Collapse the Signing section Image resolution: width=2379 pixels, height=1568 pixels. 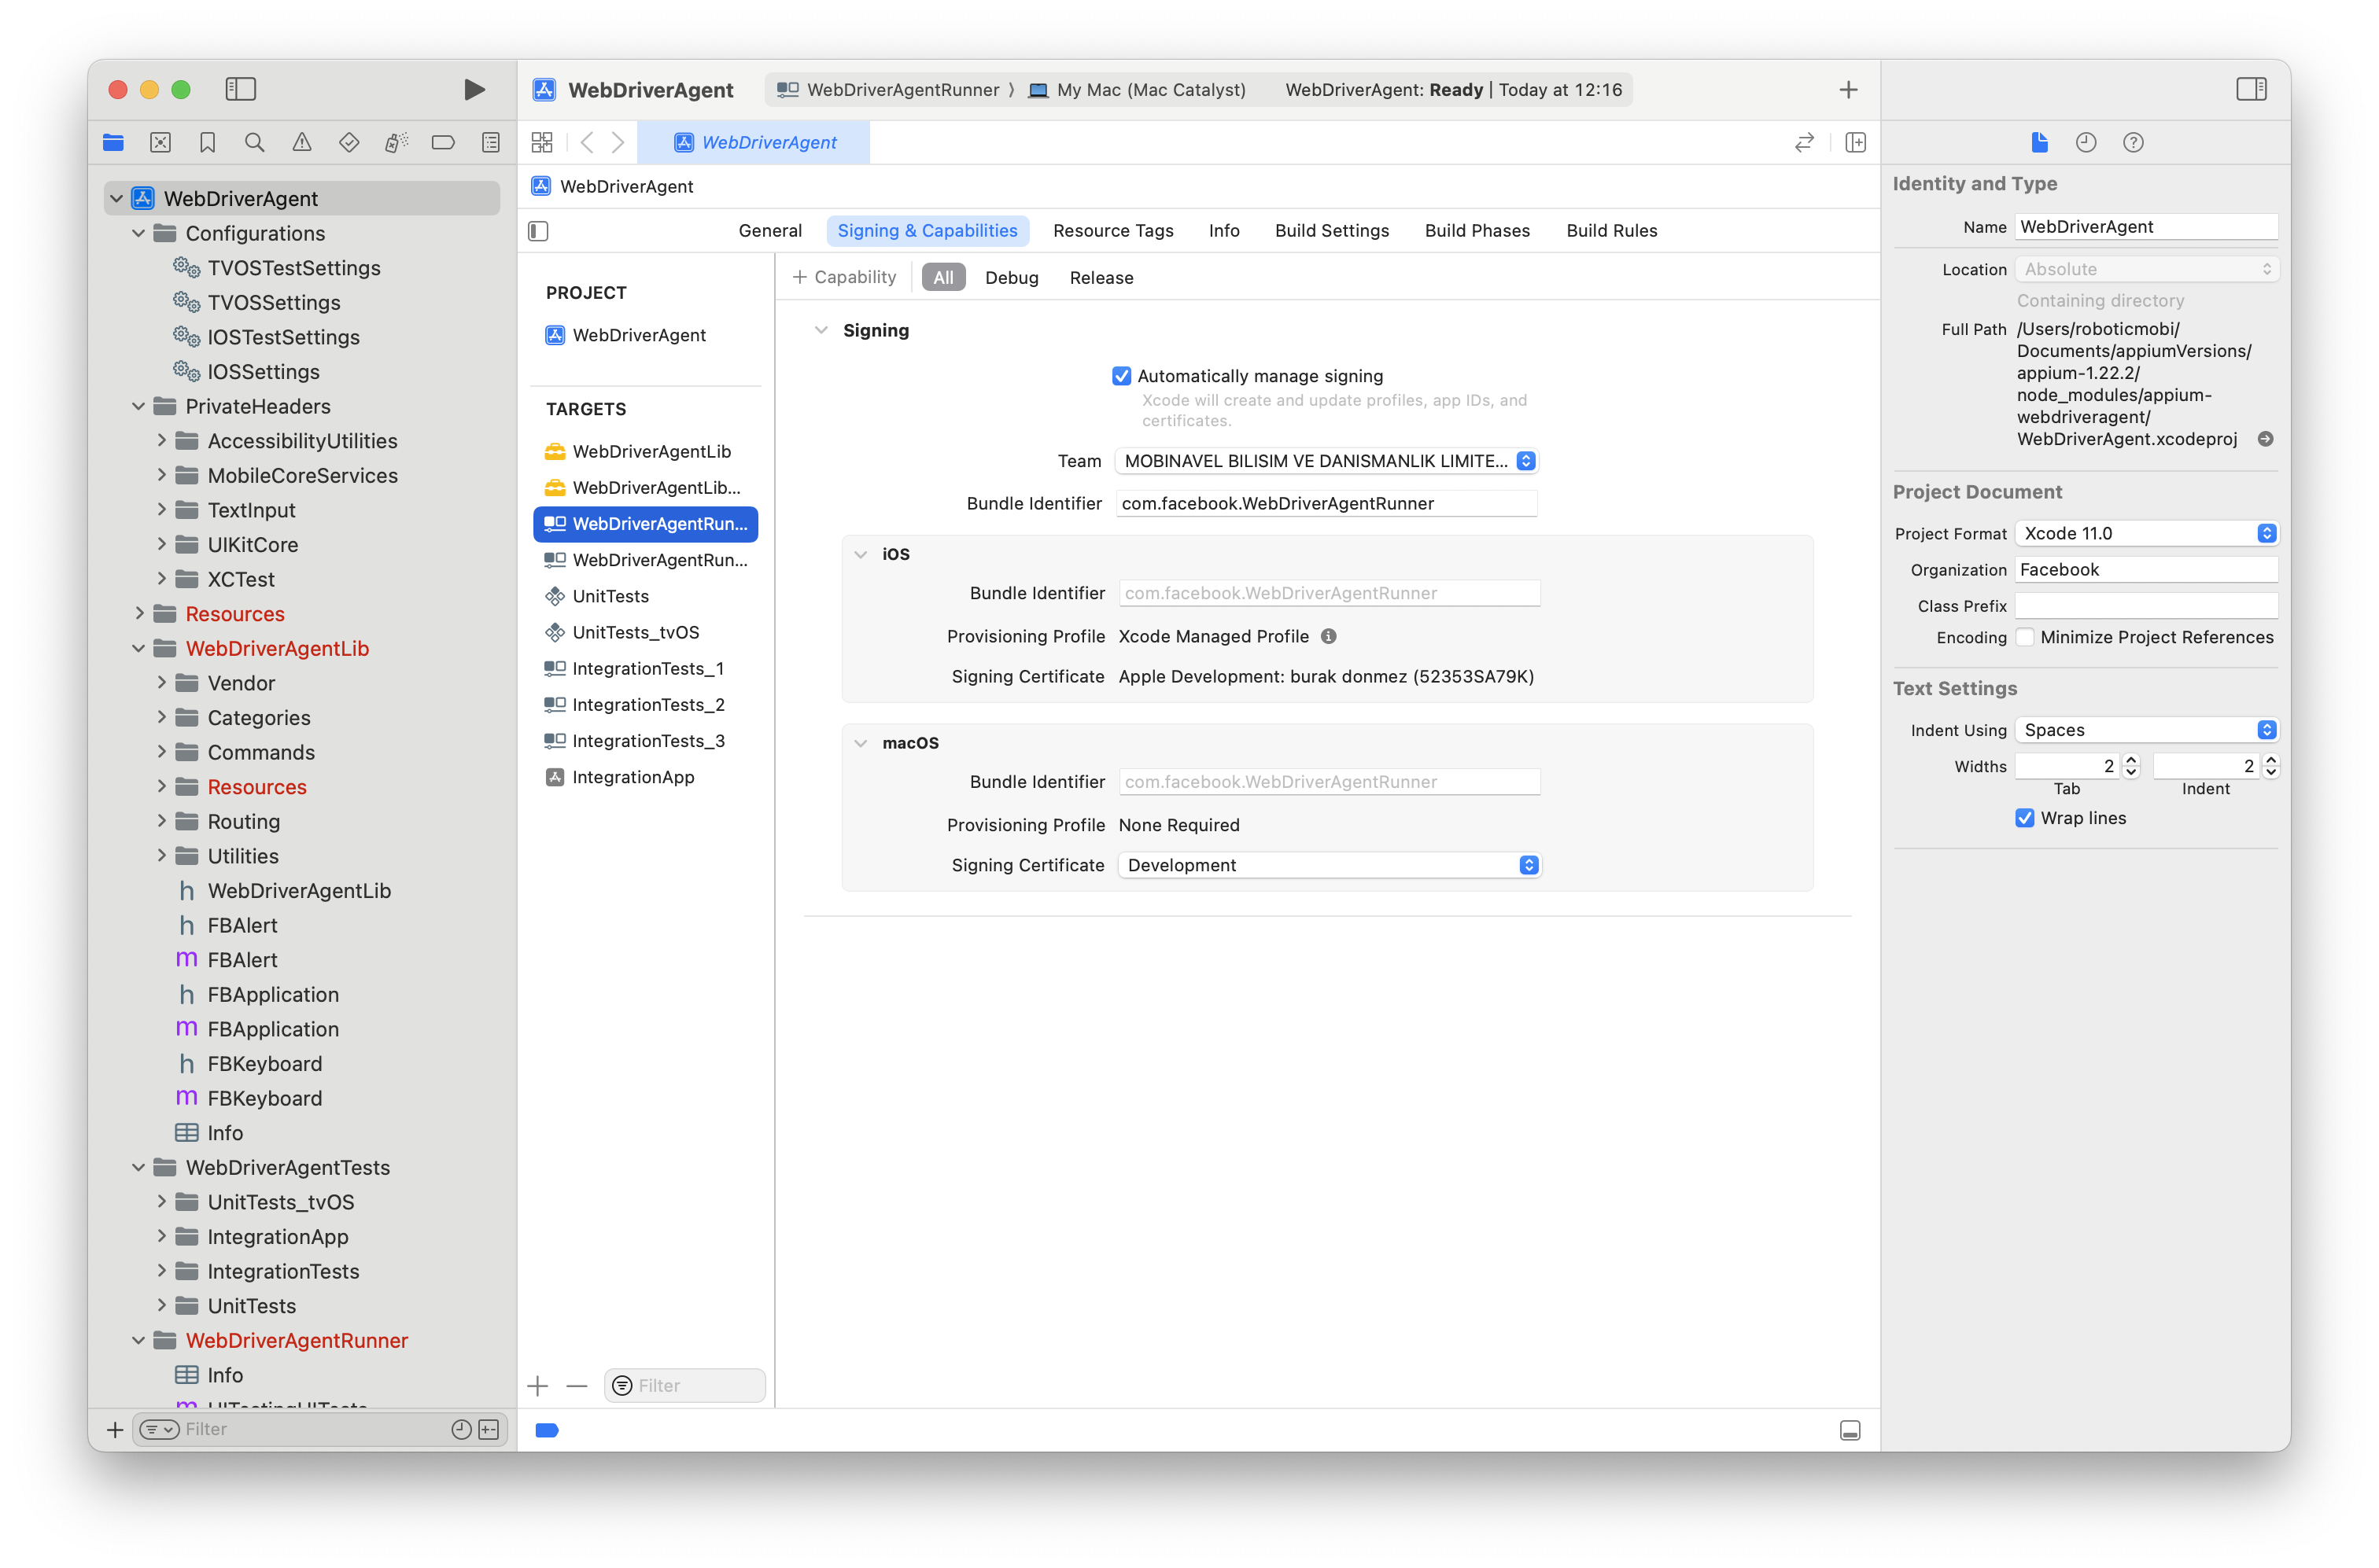click(821, 330)
